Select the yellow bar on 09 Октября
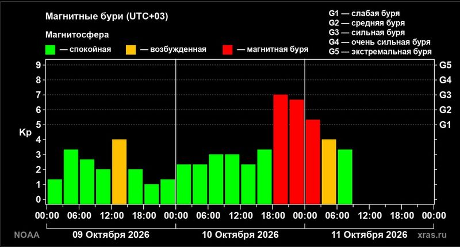 pyautogui.click(x=120, y=172)
